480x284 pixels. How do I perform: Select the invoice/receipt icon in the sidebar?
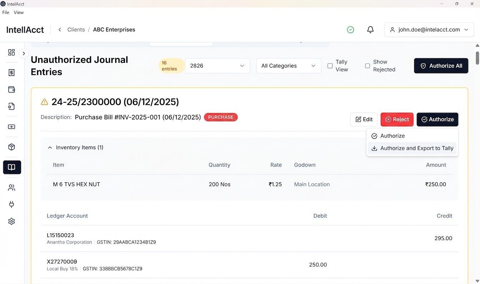click(x=11, y=72)
